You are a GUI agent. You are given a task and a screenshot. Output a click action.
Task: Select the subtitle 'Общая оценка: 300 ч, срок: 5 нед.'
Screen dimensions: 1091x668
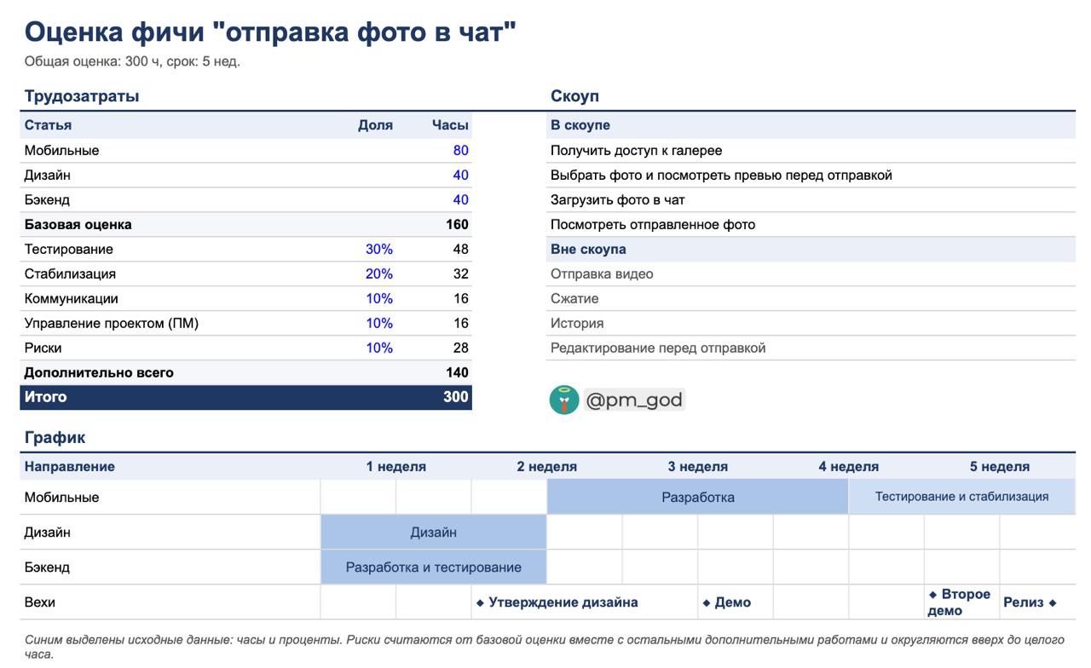click(132, 61)
